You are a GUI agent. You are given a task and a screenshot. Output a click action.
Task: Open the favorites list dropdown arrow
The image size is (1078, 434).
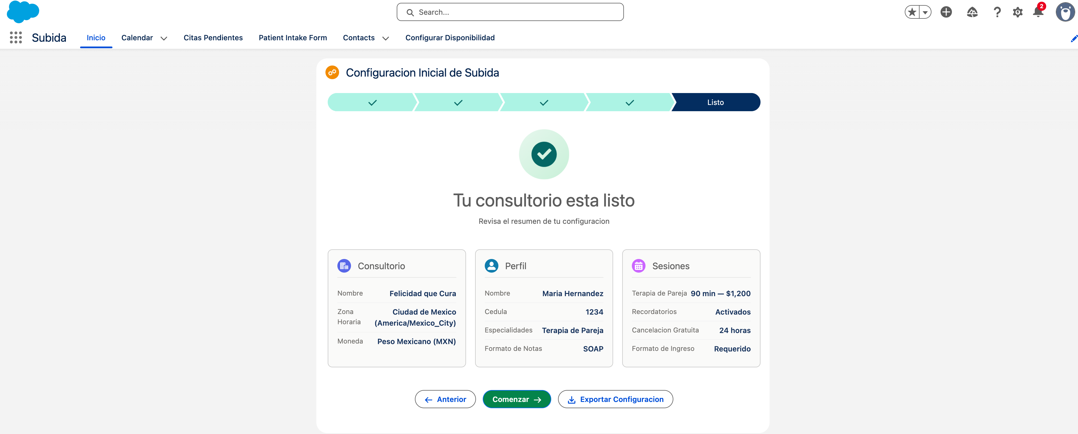click(x=925, y=12)
